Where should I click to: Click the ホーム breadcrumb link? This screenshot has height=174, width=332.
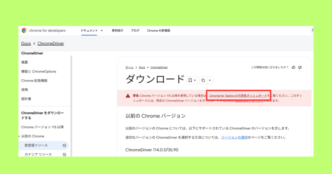129,67
